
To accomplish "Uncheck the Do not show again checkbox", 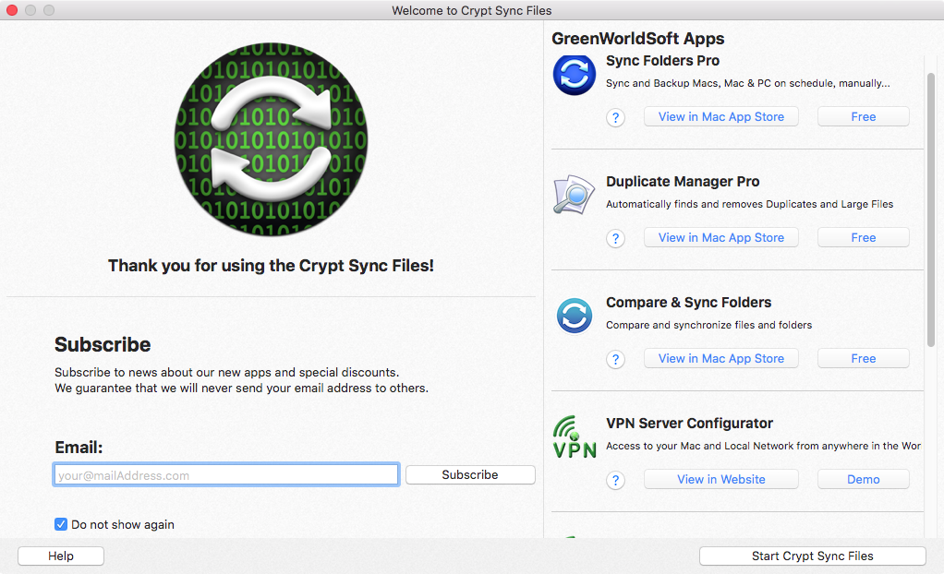I will click(x=61, y=524).
